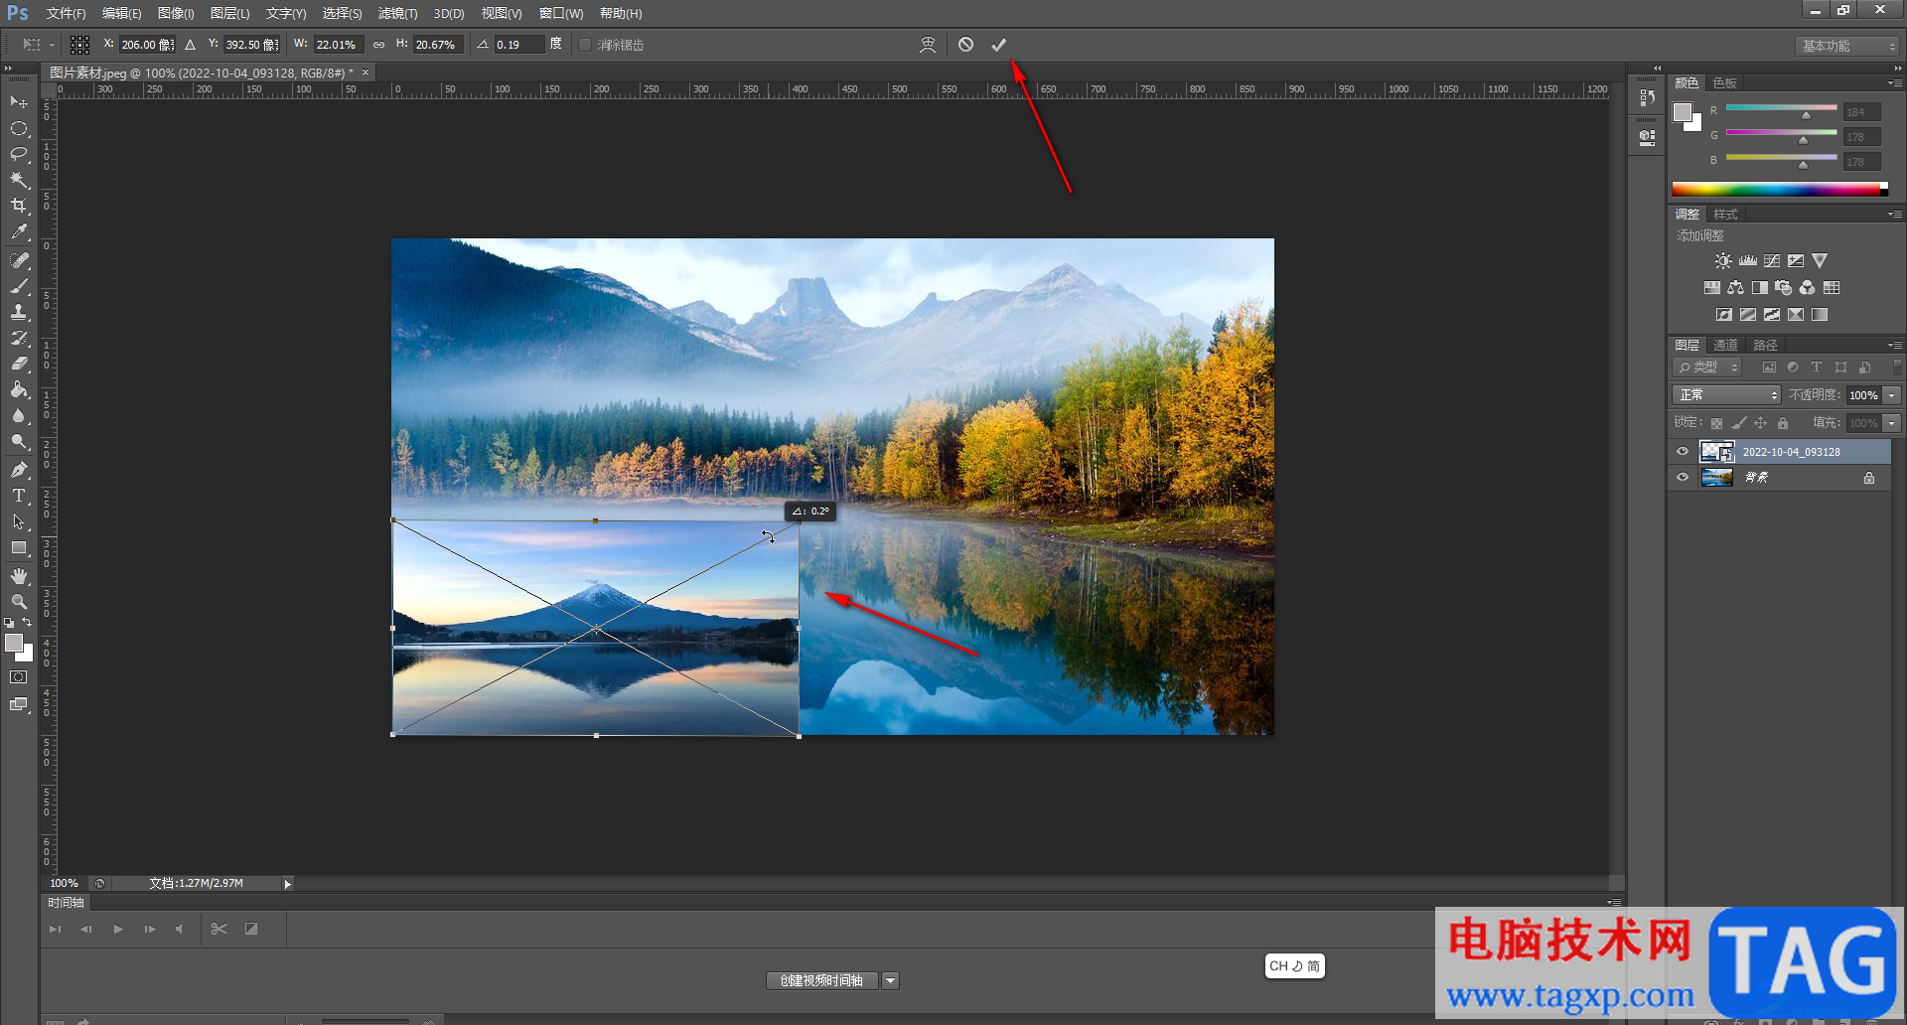Open the 正常 blend mode dropdown

tap(1726, 395)
